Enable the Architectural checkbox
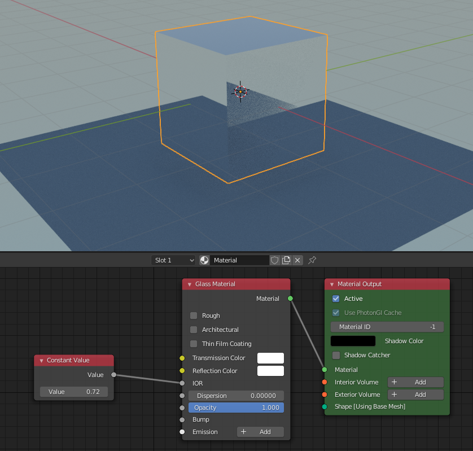The width and height of the screenshot is (473, 451). pos(194,330)
